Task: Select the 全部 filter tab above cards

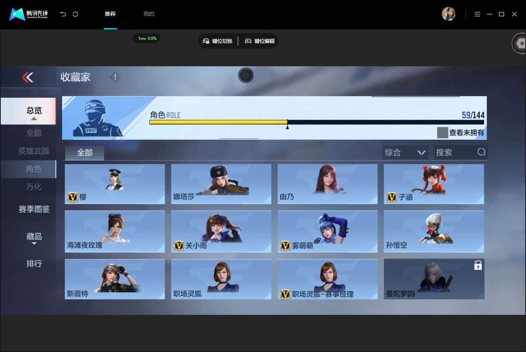Action: click(x=85, y=153)
